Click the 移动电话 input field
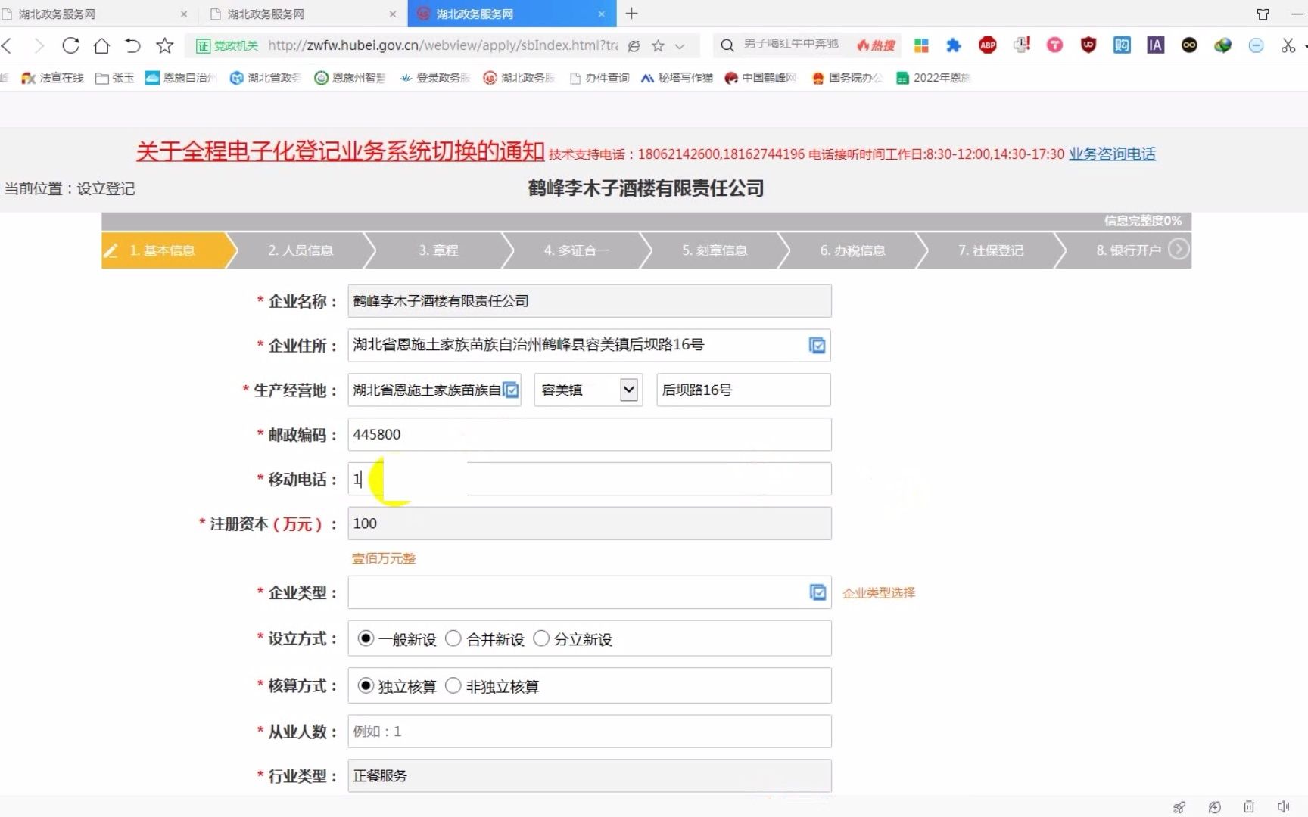 pyautogui.click(x=590, y=479)
